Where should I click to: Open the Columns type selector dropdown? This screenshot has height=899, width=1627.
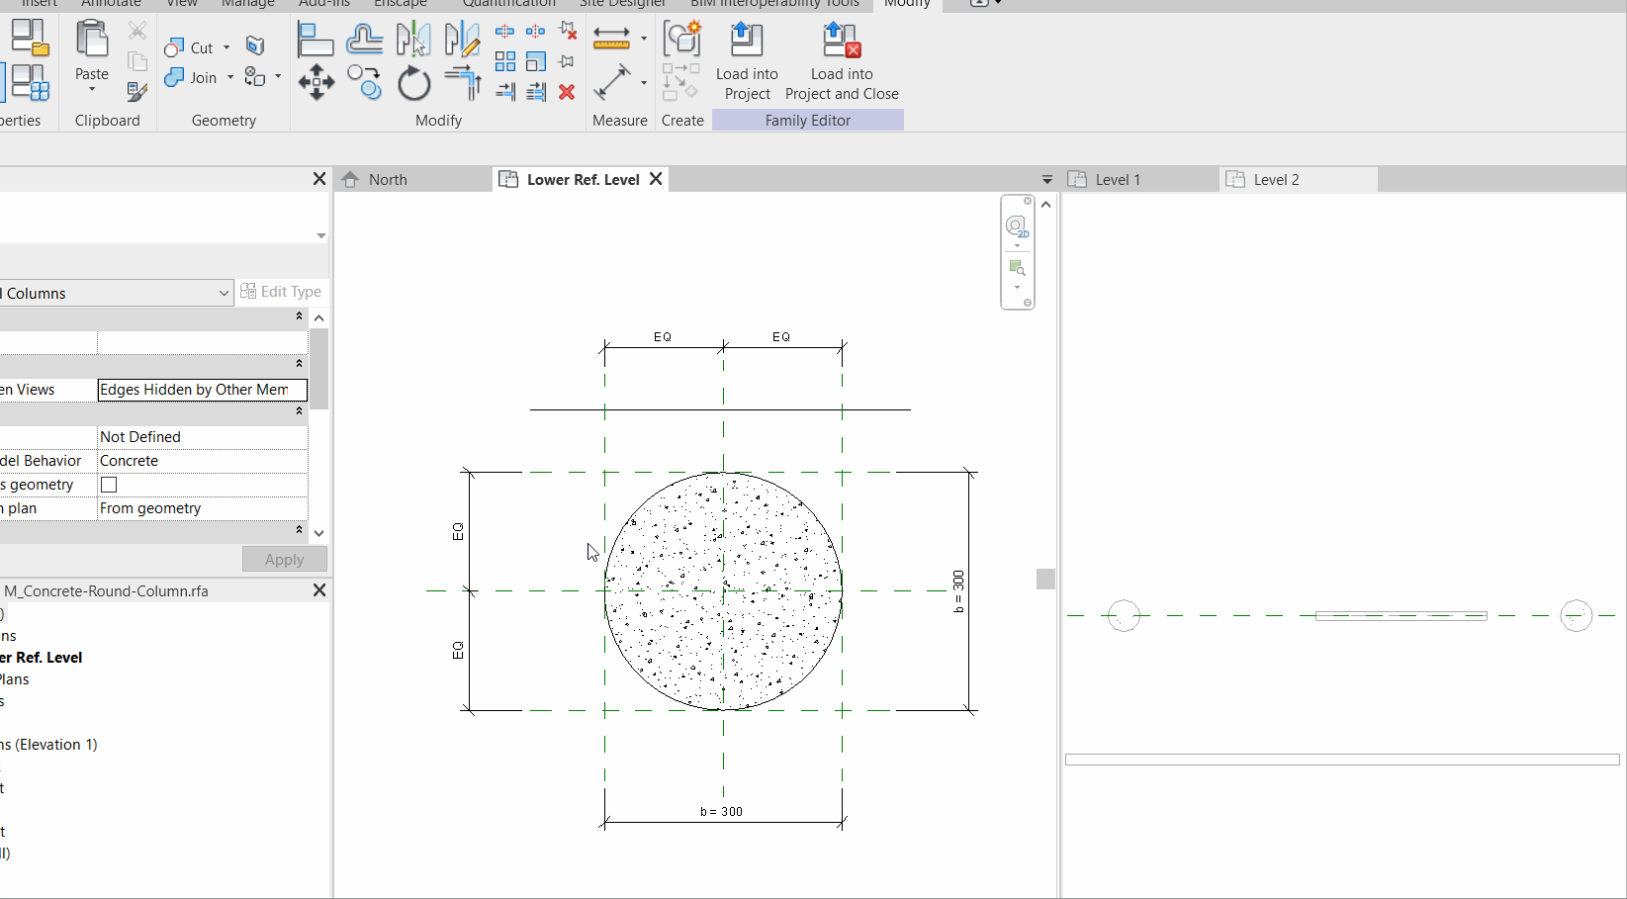point(224,294)
